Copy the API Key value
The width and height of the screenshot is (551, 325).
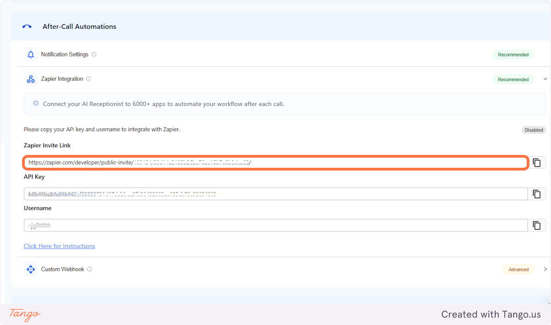point(536,194)
